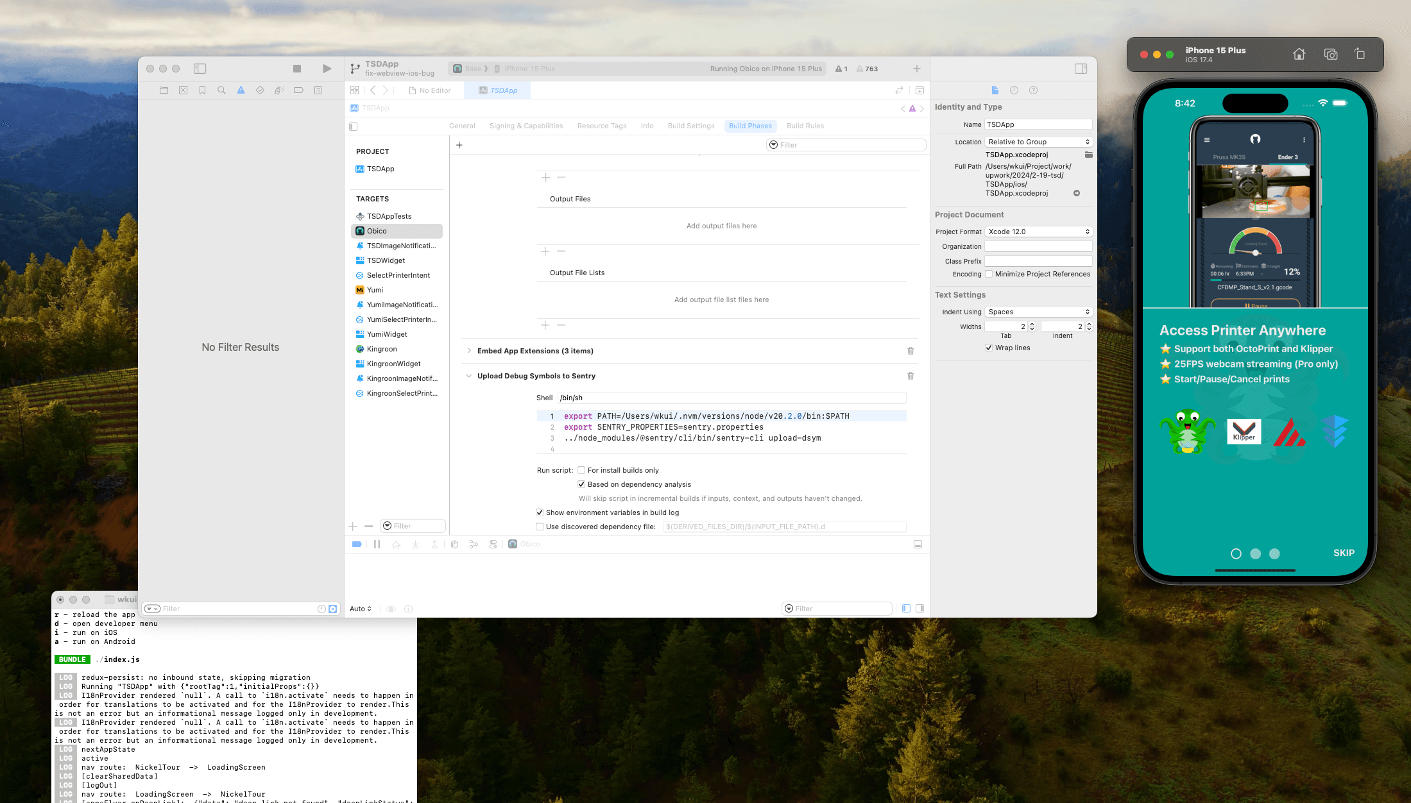Toggle the Wrap lines checkbox
Viewport: 1411px width, 803px height.
point(989,348)
